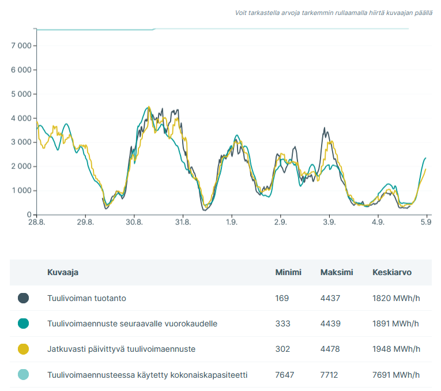Click 'Tuulivoimaennusteessa käytetty kokonaiskapasiteetti' label
The width and height of the screenshot is (441, 391).
click(147, 375)
